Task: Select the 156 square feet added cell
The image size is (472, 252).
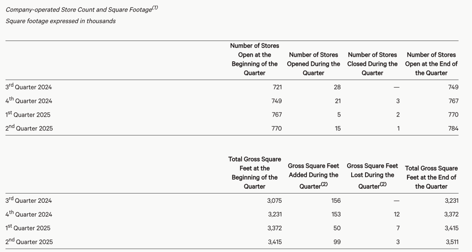Action: click(x=336, y=201)
